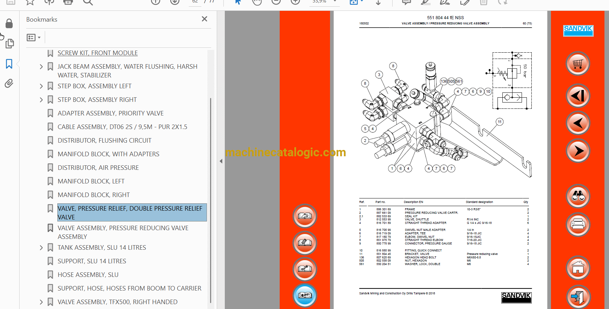609x309 pixels.
Task: Open the MANIFOLD BLOCK, RIGHT bookmark
Action: tap(94, 195)
